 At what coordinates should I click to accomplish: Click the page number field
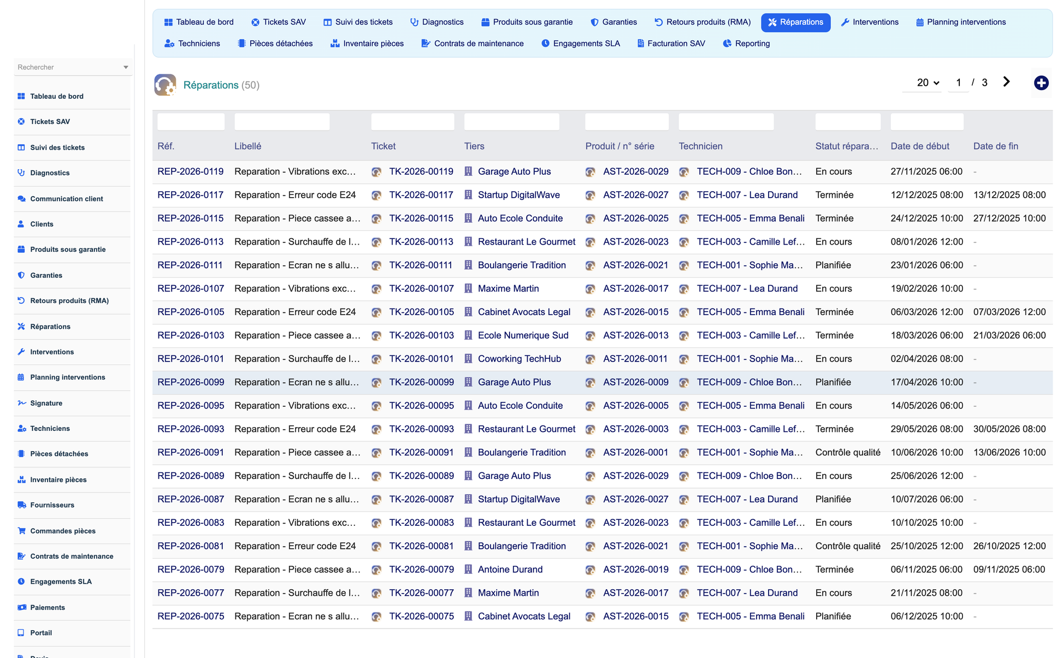[x=958, y=82]
